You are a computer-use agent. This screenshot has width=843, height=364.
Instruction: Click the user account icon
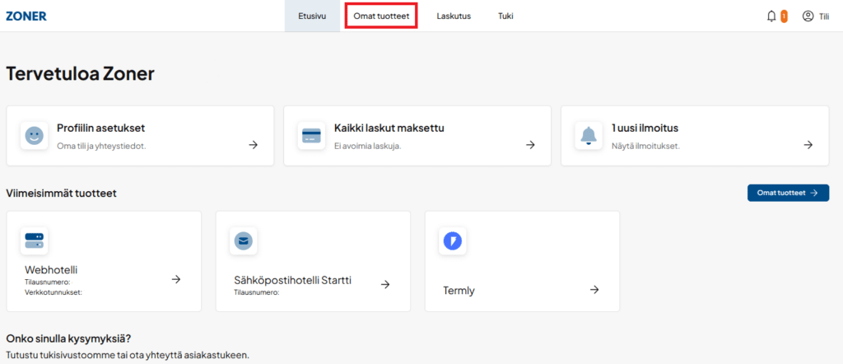[808, 16]
